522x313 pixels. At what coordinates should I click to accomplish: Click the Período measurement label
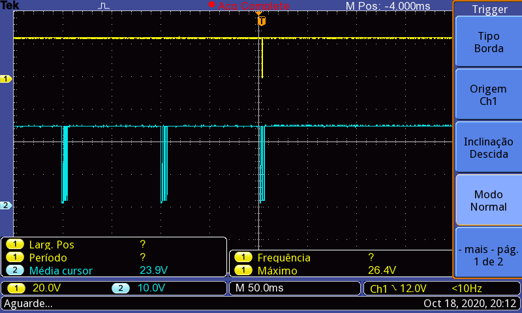point(48,258)
